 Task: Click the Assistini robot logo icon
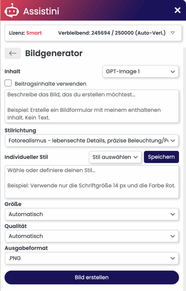click(x=12, y=11)
